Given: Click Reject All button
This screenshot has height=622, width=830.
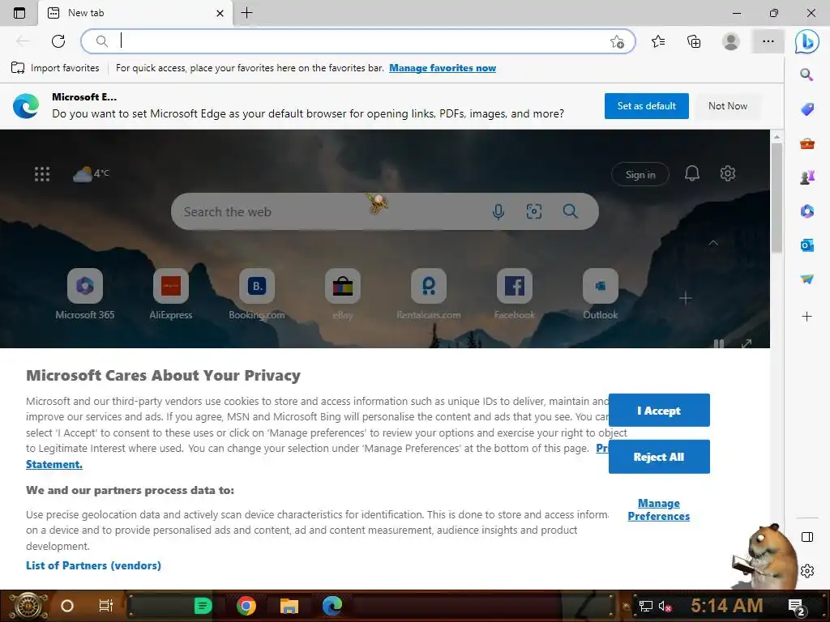Looking at the screenshot, I should click(x=659, y=457).
